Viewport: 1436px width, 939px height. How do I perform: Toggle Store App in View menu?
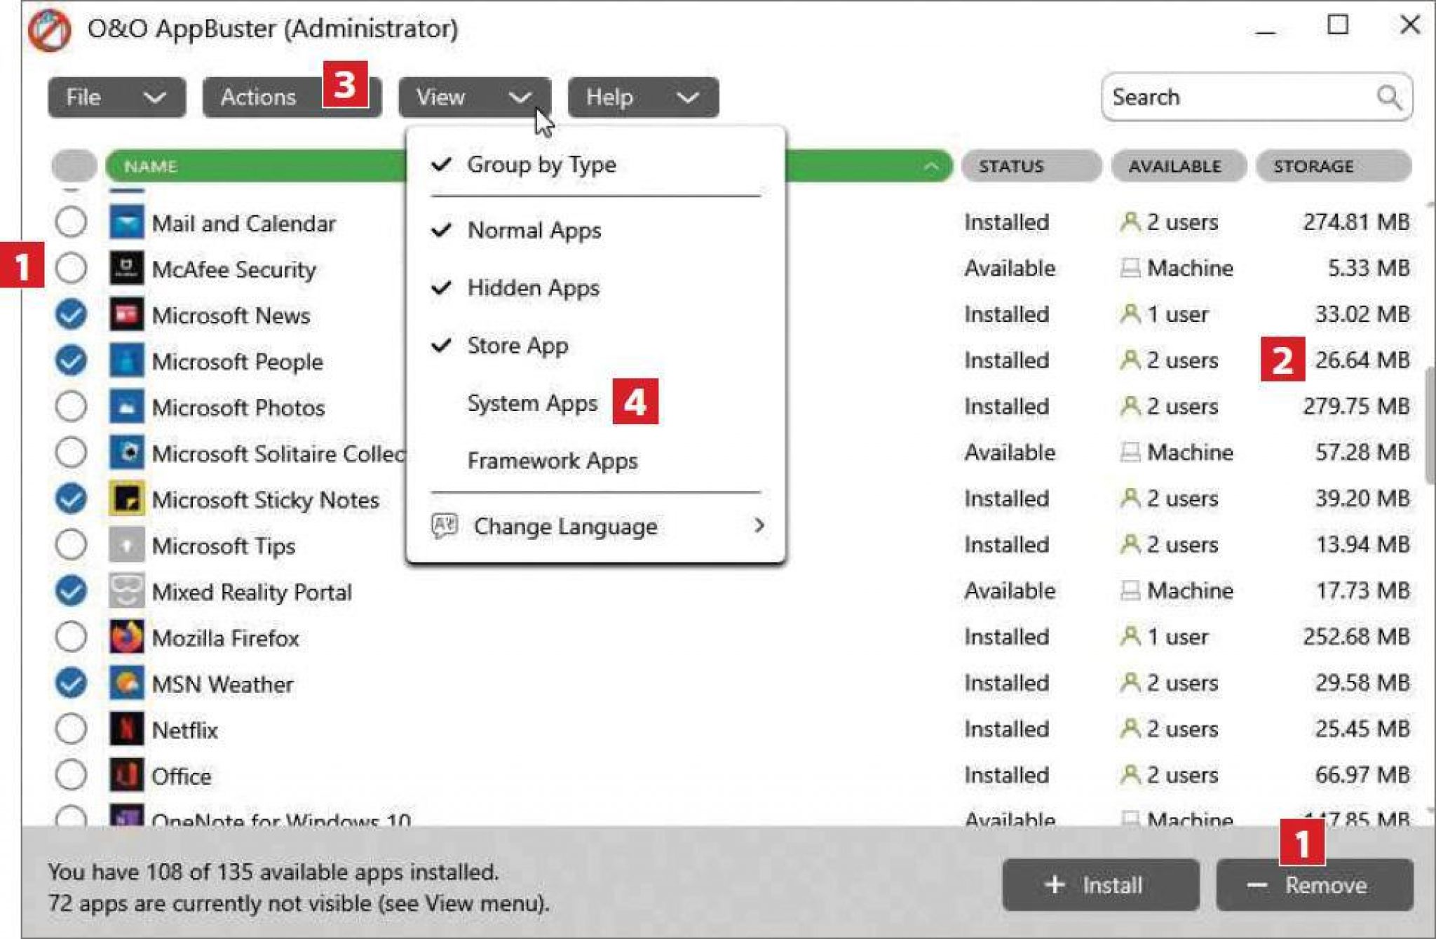tap(595, 345)
